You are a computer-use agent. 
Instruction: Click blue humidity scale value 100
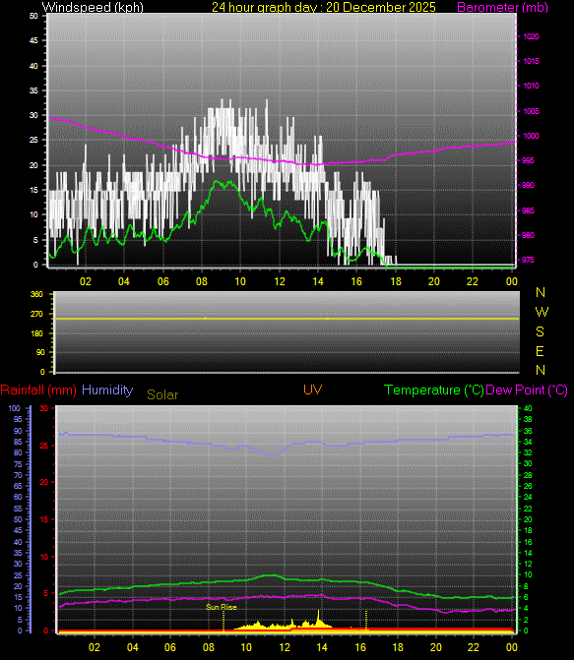click(15, 409)
